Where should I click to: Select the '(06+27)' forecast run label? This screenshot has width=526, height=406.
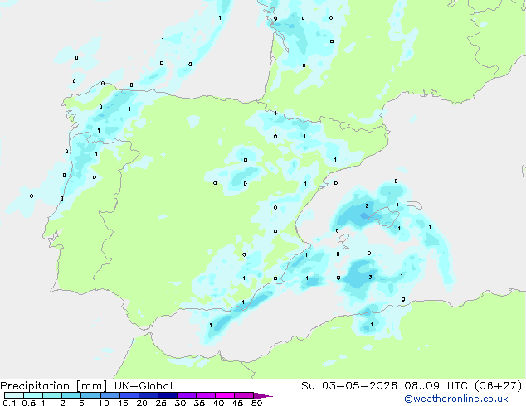[x=499, y=385]
